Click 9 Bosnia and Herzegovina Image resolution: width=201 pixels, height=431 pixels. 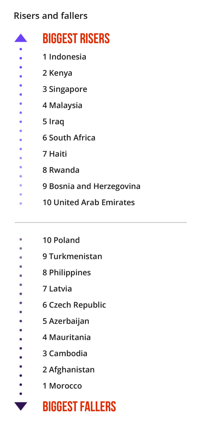point(91,186)
